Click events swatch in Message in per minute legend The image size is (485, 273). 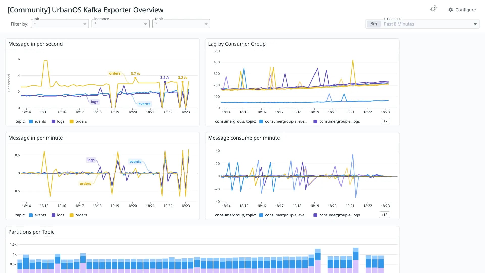31,215
